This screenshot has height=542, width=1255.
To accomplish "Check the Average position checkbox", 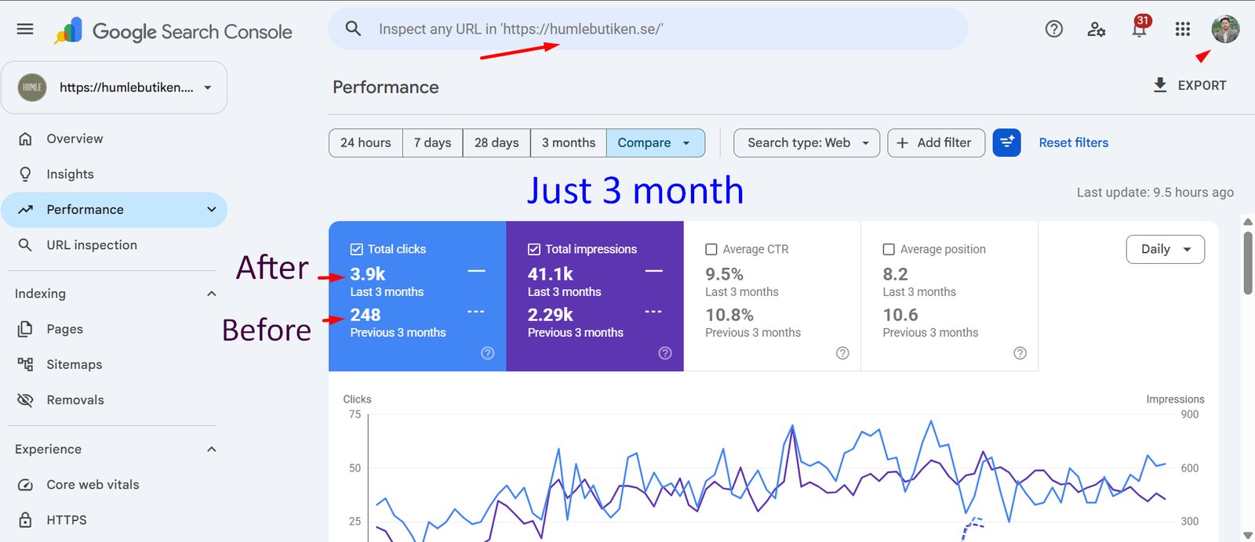I will pos(889,249).
